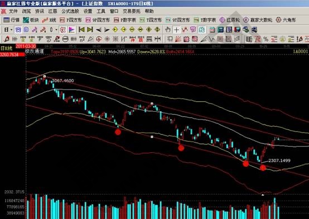309x219 pixels.
Task: Jump to first bar with skip-back arrow
Action: [x=81, y=29]
